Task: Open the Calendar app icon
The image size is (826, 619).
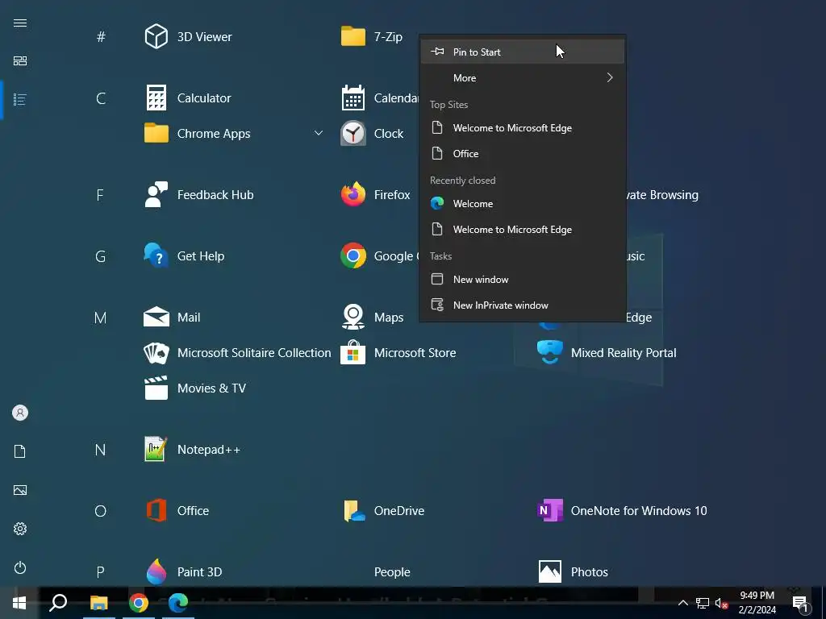Action: [353, 98]
